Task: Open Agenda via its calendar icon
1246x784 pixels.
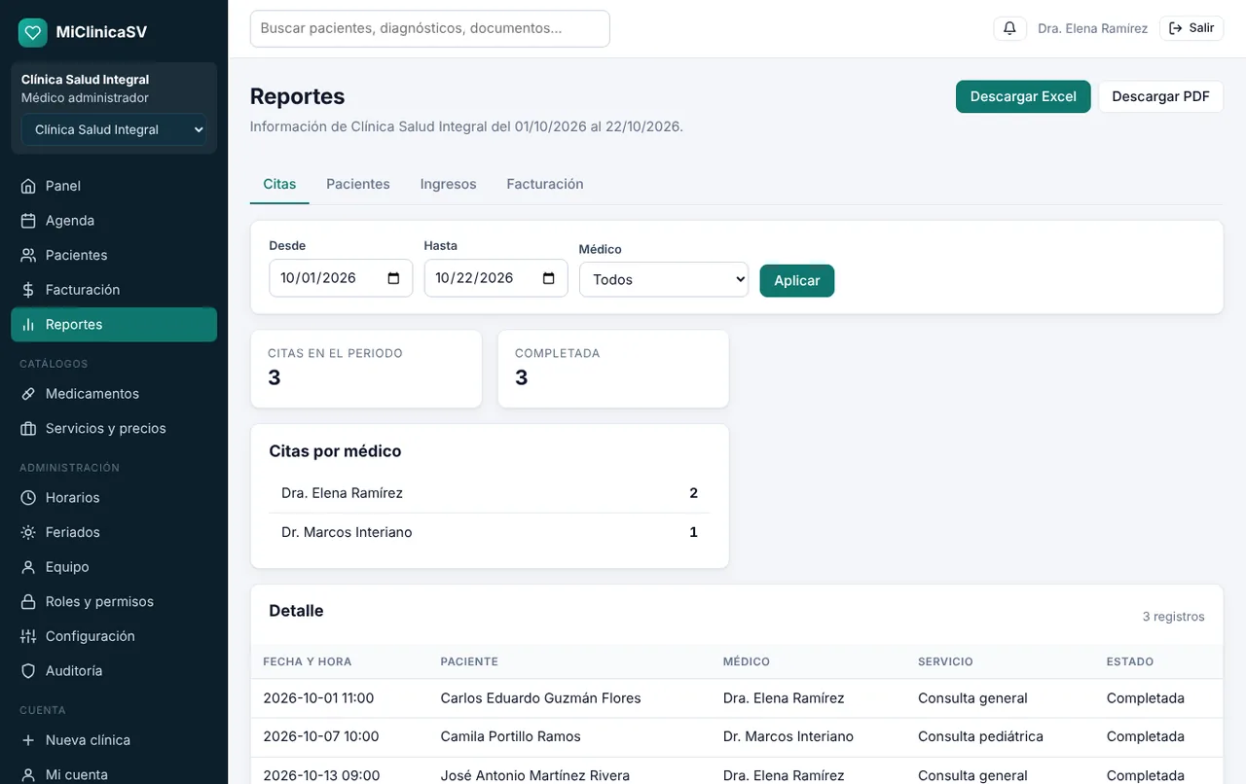Action: coord(28,221)
